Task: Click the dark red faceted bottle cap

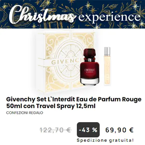Action: 90,54
